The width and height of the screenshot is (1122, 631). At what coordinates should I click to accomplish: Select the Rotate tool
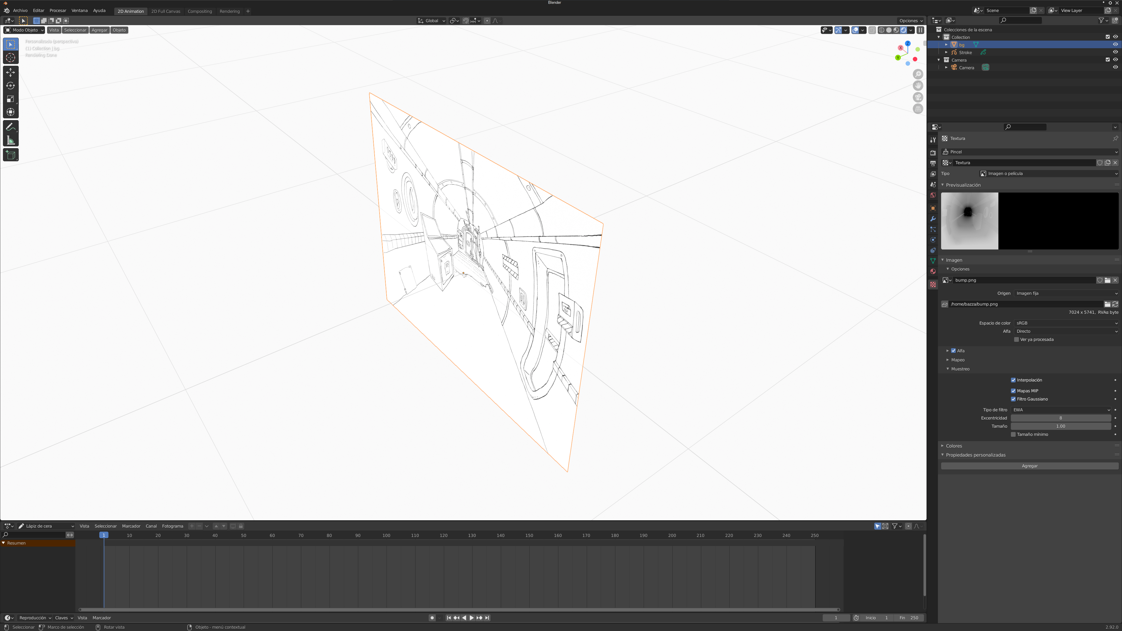(x=11, y=86)
